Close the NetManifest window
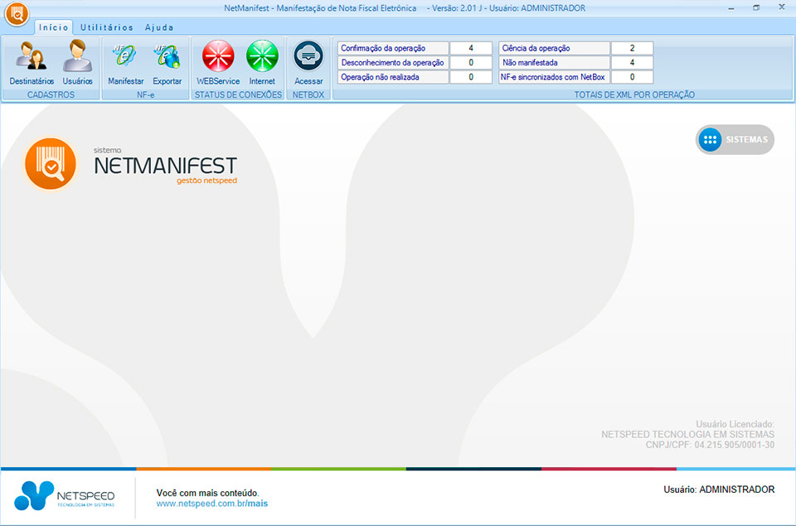This screenshot has height=526, width=796. 782,7
